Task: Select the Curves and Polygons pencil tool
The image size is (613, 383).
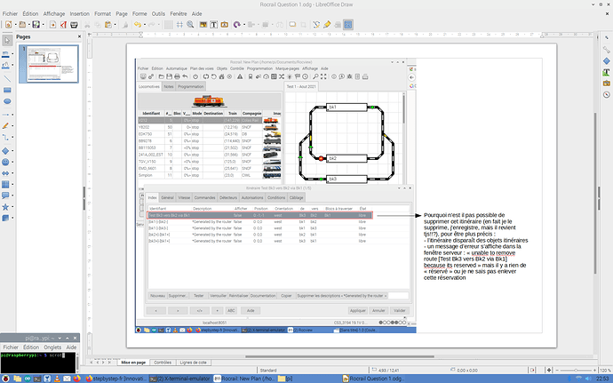Action: tap(5, 126)
